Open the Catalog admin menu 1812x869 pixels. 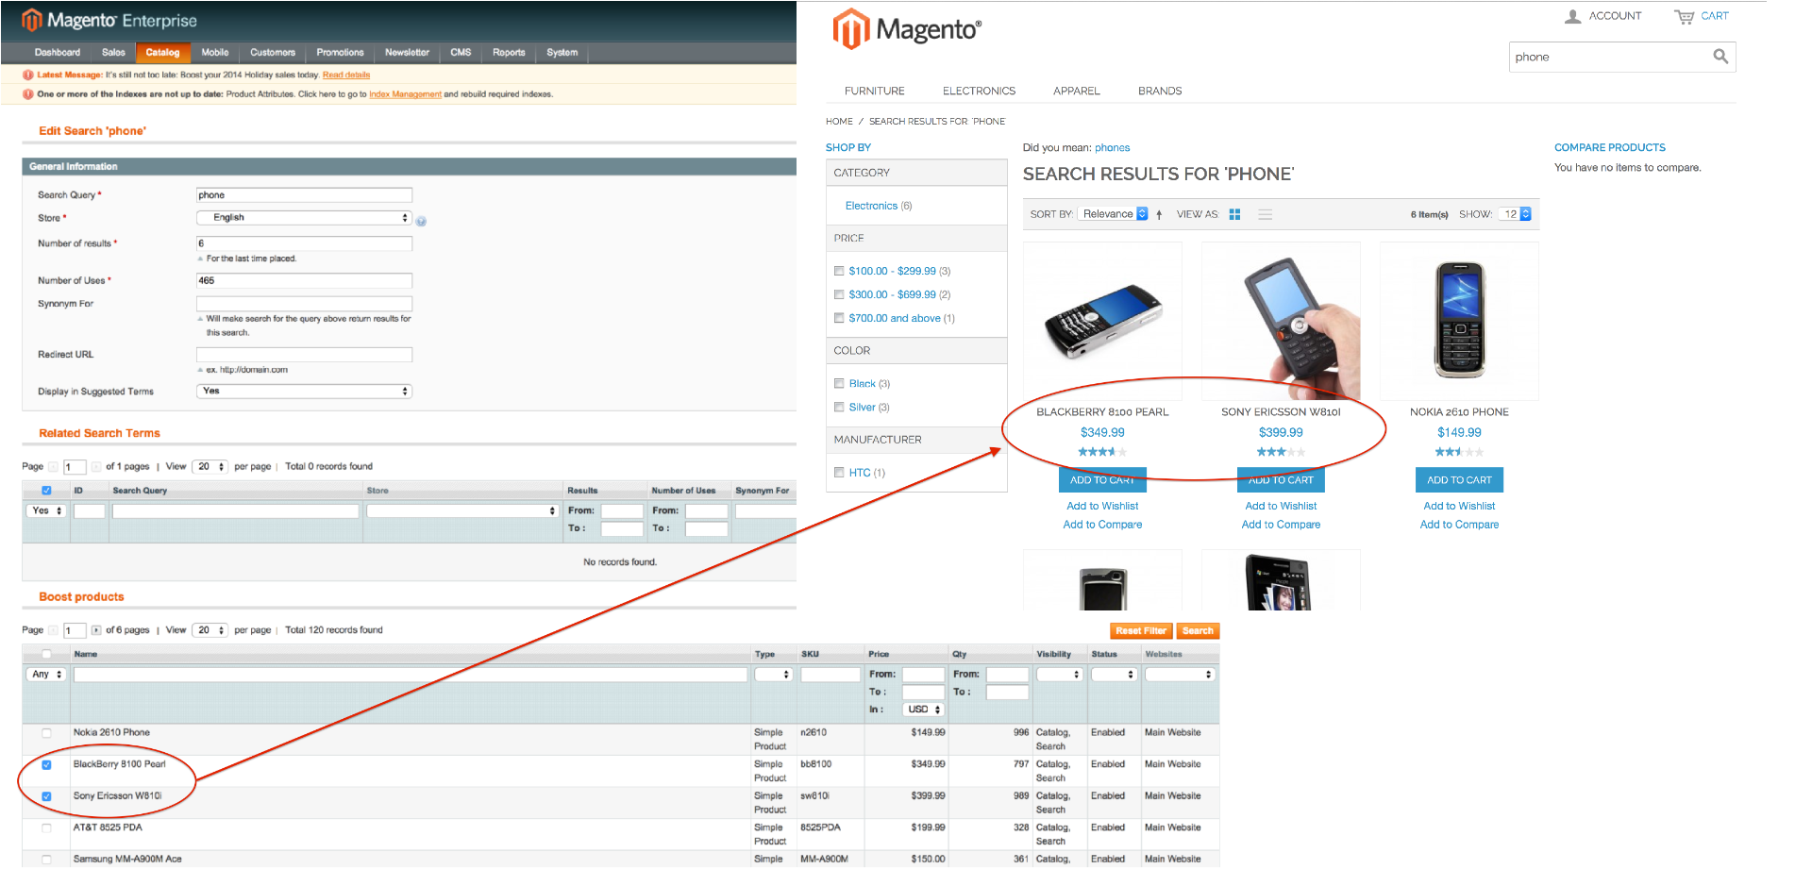[x=162, y=53]
